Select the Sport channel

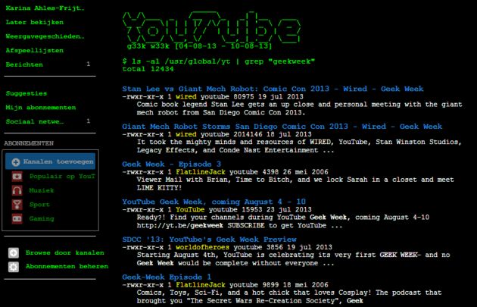click(x=39, y=205)
